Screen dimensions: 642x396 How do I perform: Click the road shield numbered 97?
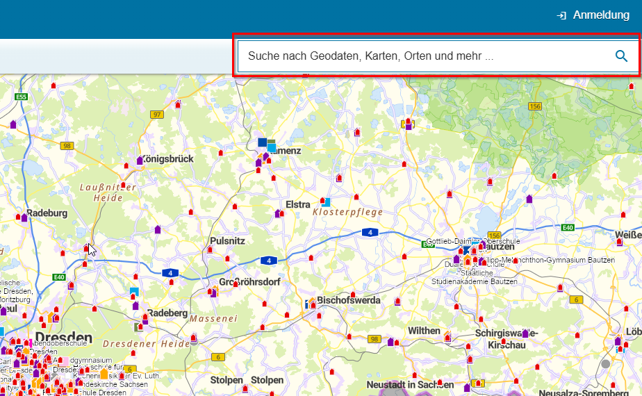(157, 114)
